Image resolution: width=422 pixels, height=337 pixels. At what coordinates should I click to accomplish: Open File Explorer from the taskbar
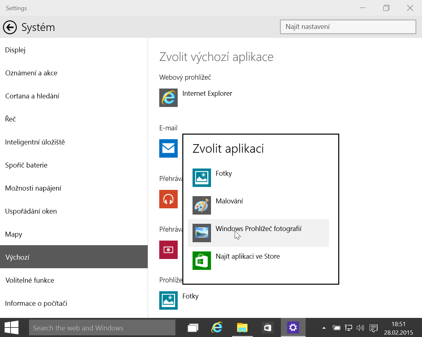[x=242, y=328]
